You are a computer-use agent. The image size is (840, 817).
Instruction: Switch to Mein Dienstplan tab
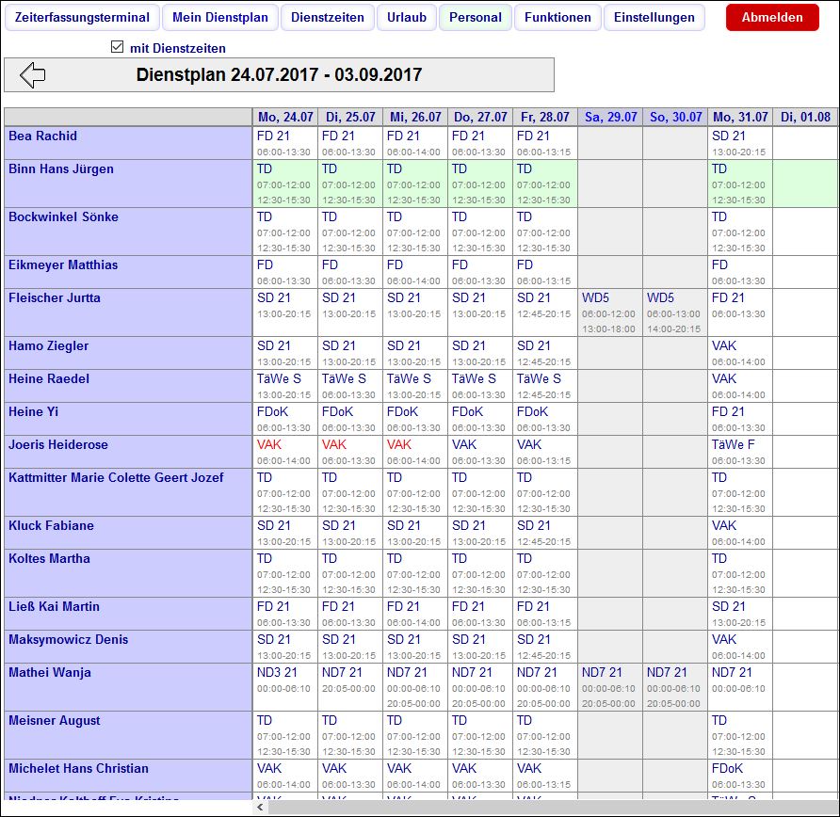click(x=220, y=17)
